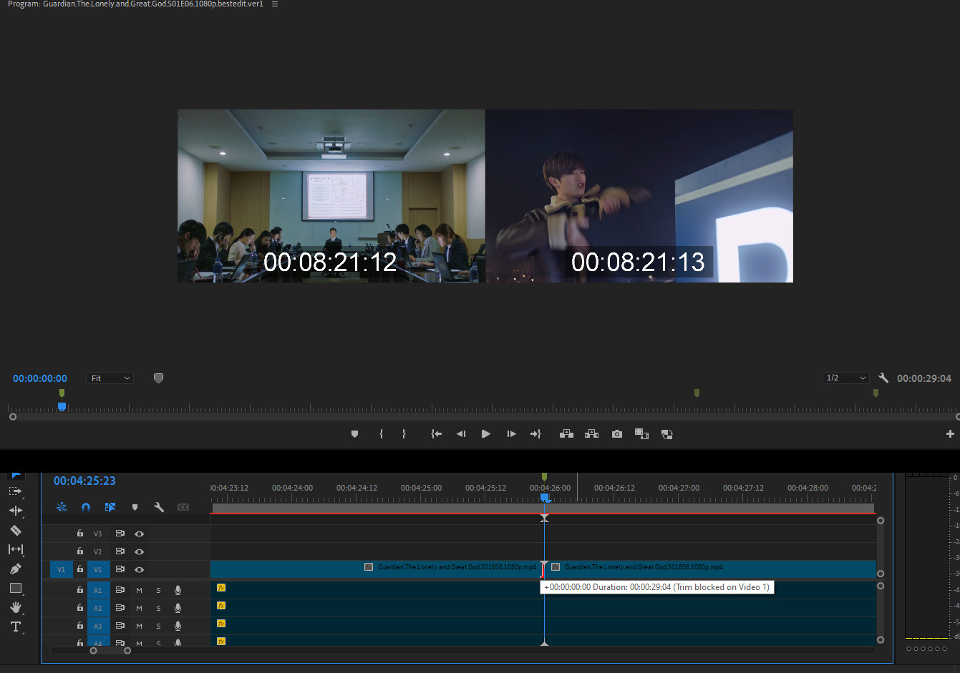Open the 1/2 playback resolution dropdown

click(845, 378)
